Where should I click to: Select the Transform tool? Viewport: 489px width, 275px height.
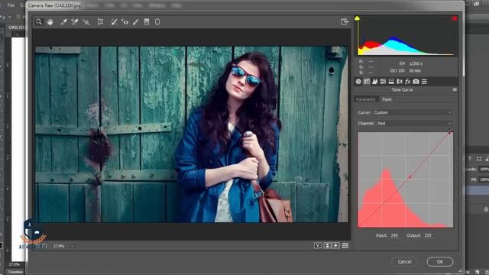coord(100,22)
